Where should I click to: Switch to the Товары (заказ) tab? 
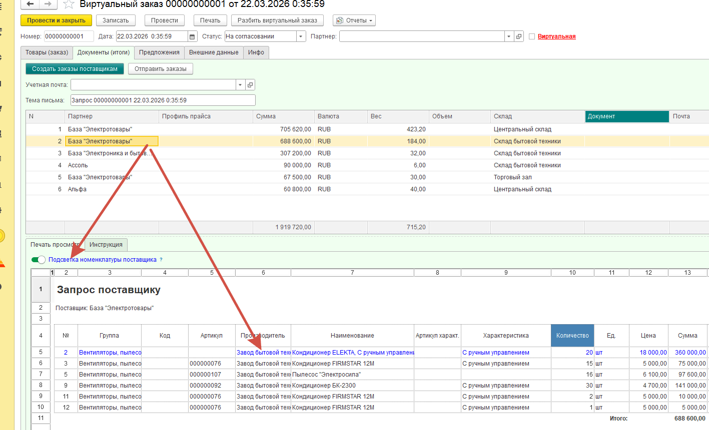tap(47, 52)
